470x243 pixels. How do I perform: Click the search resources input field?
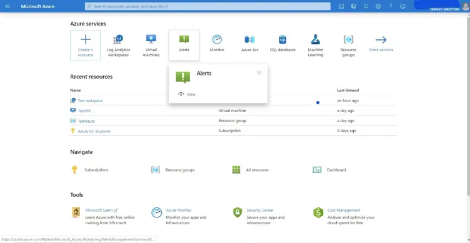pos(207,6)
